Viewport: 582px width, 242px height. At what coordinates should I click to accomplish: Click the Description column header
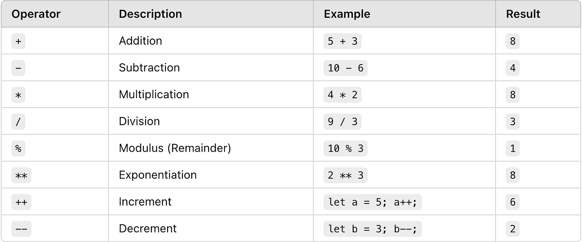coord(150,14)
